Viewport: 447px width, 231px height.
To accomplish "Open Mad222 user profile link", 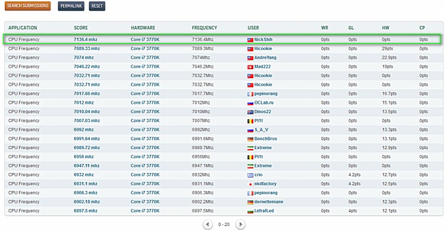I will [x=262, y=67].
